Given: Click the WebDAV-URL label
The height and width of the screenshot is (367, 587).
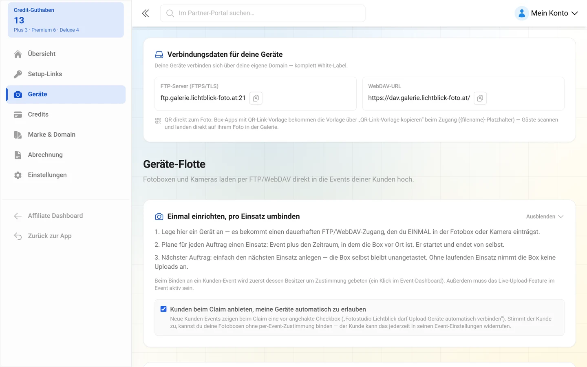Looking at the screenshot, I should [x=384, y=86].
